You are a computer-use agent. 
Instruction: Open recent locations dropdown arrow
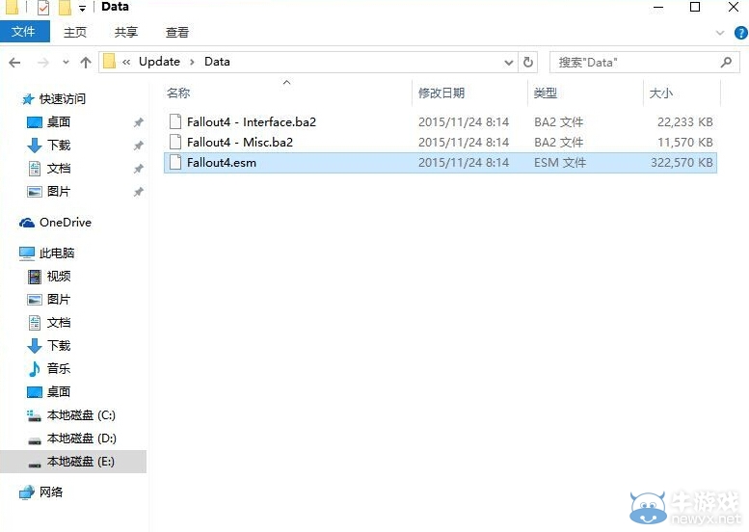[x=66, y=62]
